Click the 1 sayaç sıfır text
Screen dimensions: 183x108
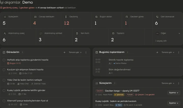(161, 41)
